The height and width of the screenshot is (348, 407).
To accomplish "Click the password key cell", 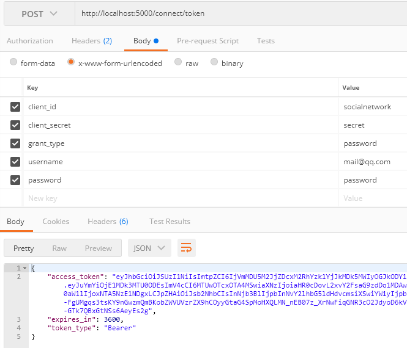I will pyautogui.click(x=181, y=180).
